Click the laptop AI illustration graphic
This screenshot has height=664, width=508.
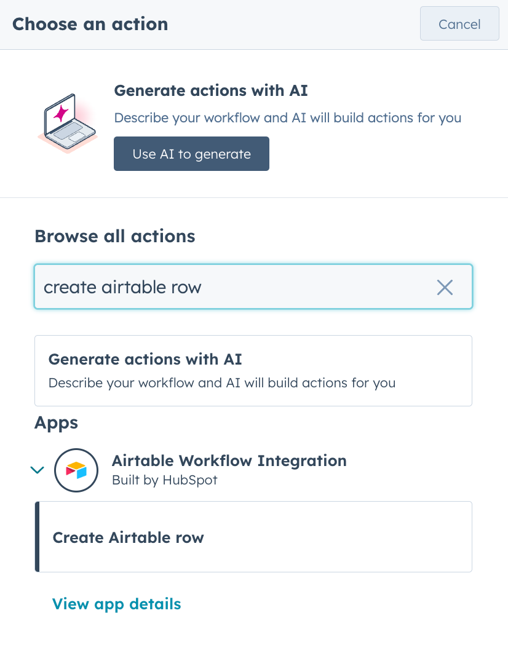[x=66, y=123]
